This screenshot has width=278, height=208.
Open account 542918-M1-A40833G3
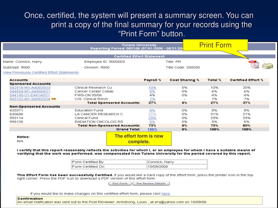click(30, 87)
